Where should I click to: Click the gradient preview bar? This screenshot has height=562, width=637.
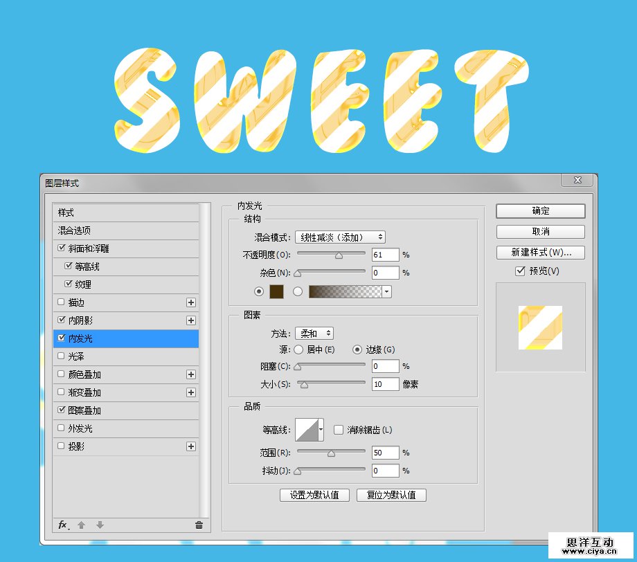pyautogui.click(x=346, y=291)
